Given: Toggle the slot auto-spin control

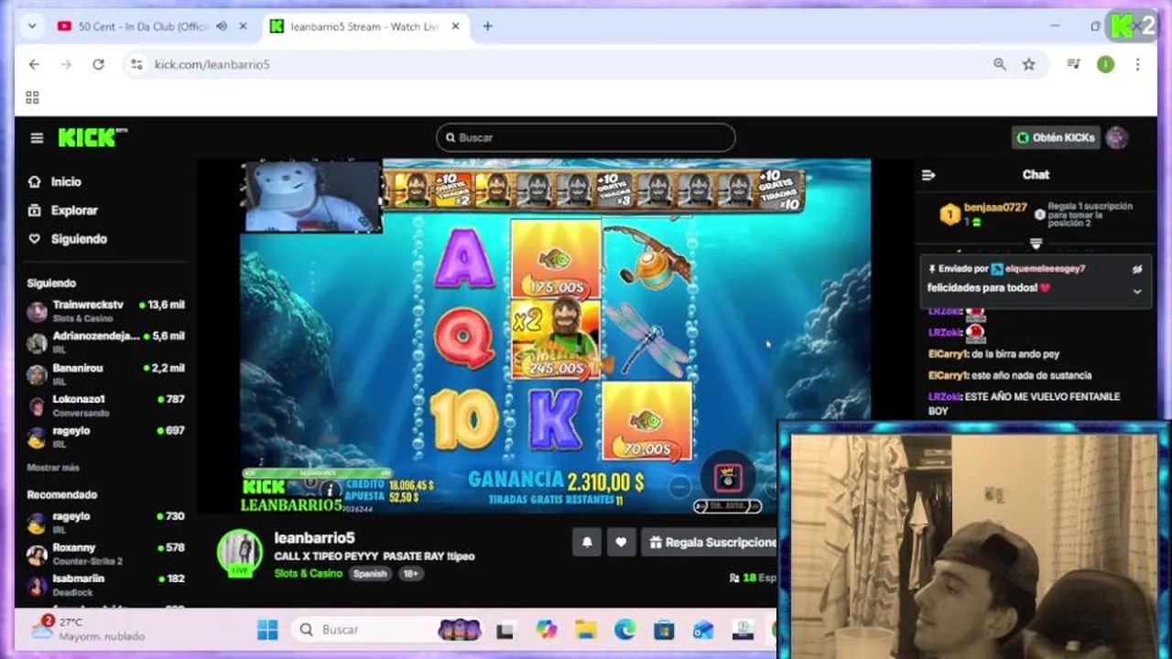Looking at the screenshot, I should coord(727,506).
